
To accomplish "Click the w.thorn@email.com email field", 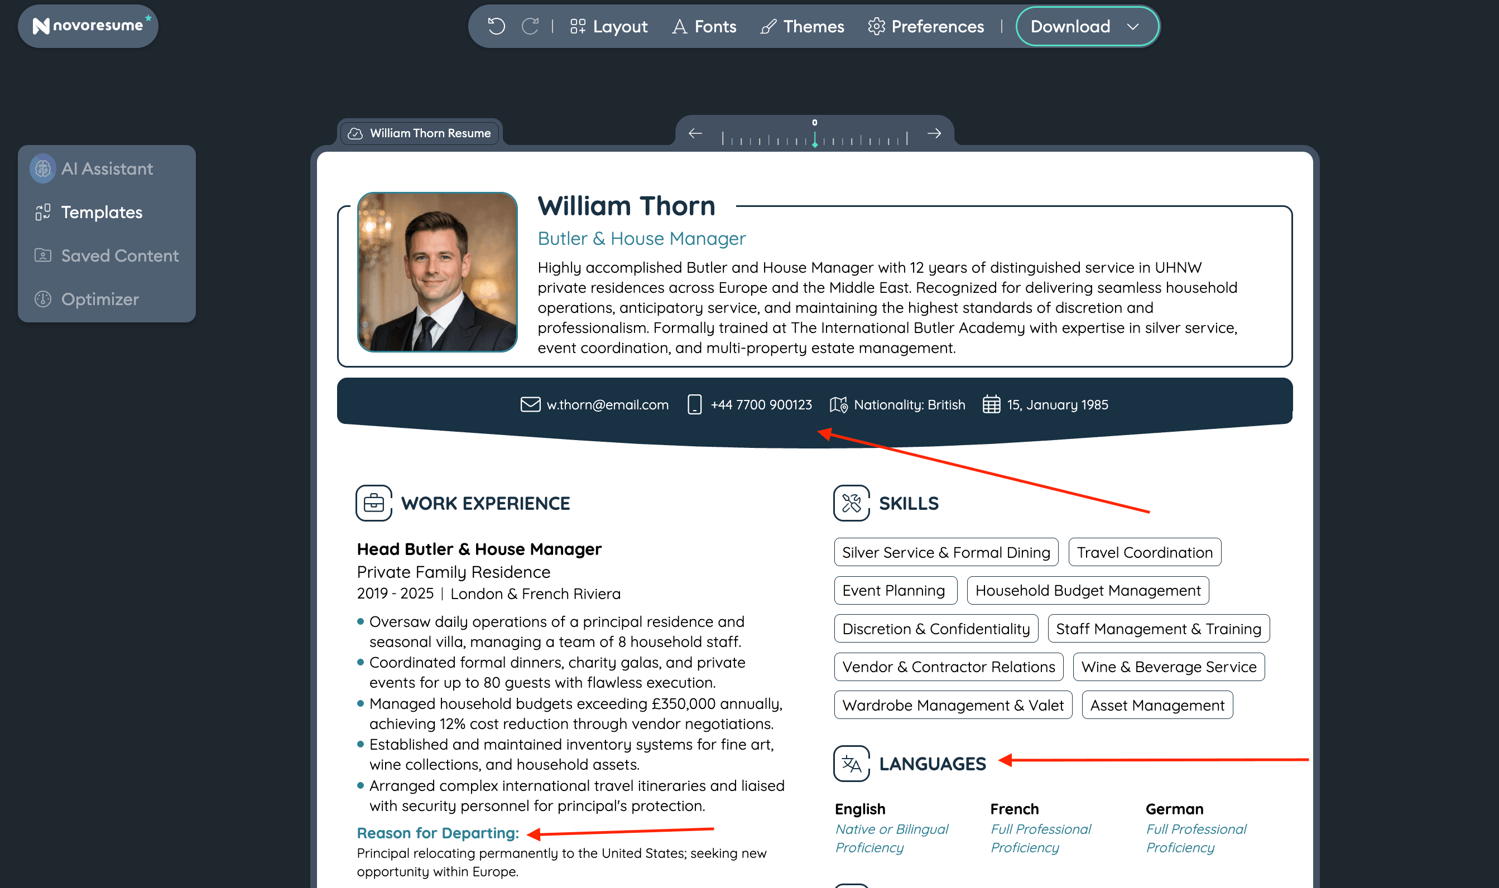I will (x=607, y=405).
